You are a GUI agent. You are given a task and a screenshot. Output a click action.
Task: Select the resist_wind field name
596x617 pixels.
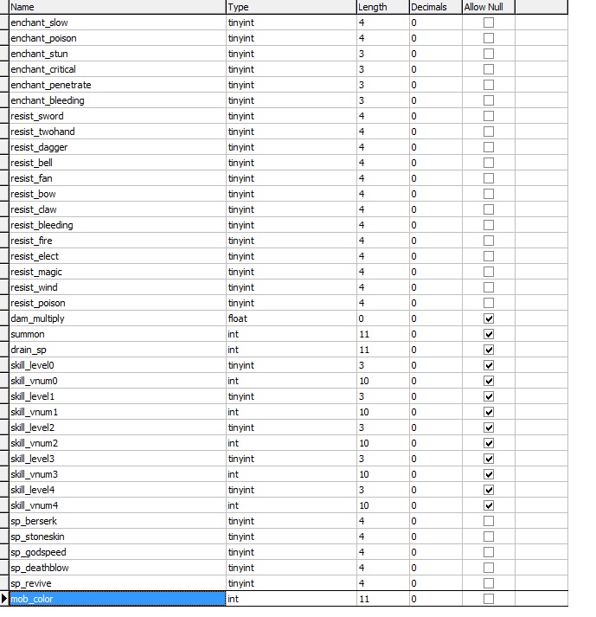click(x=118, y=287)
